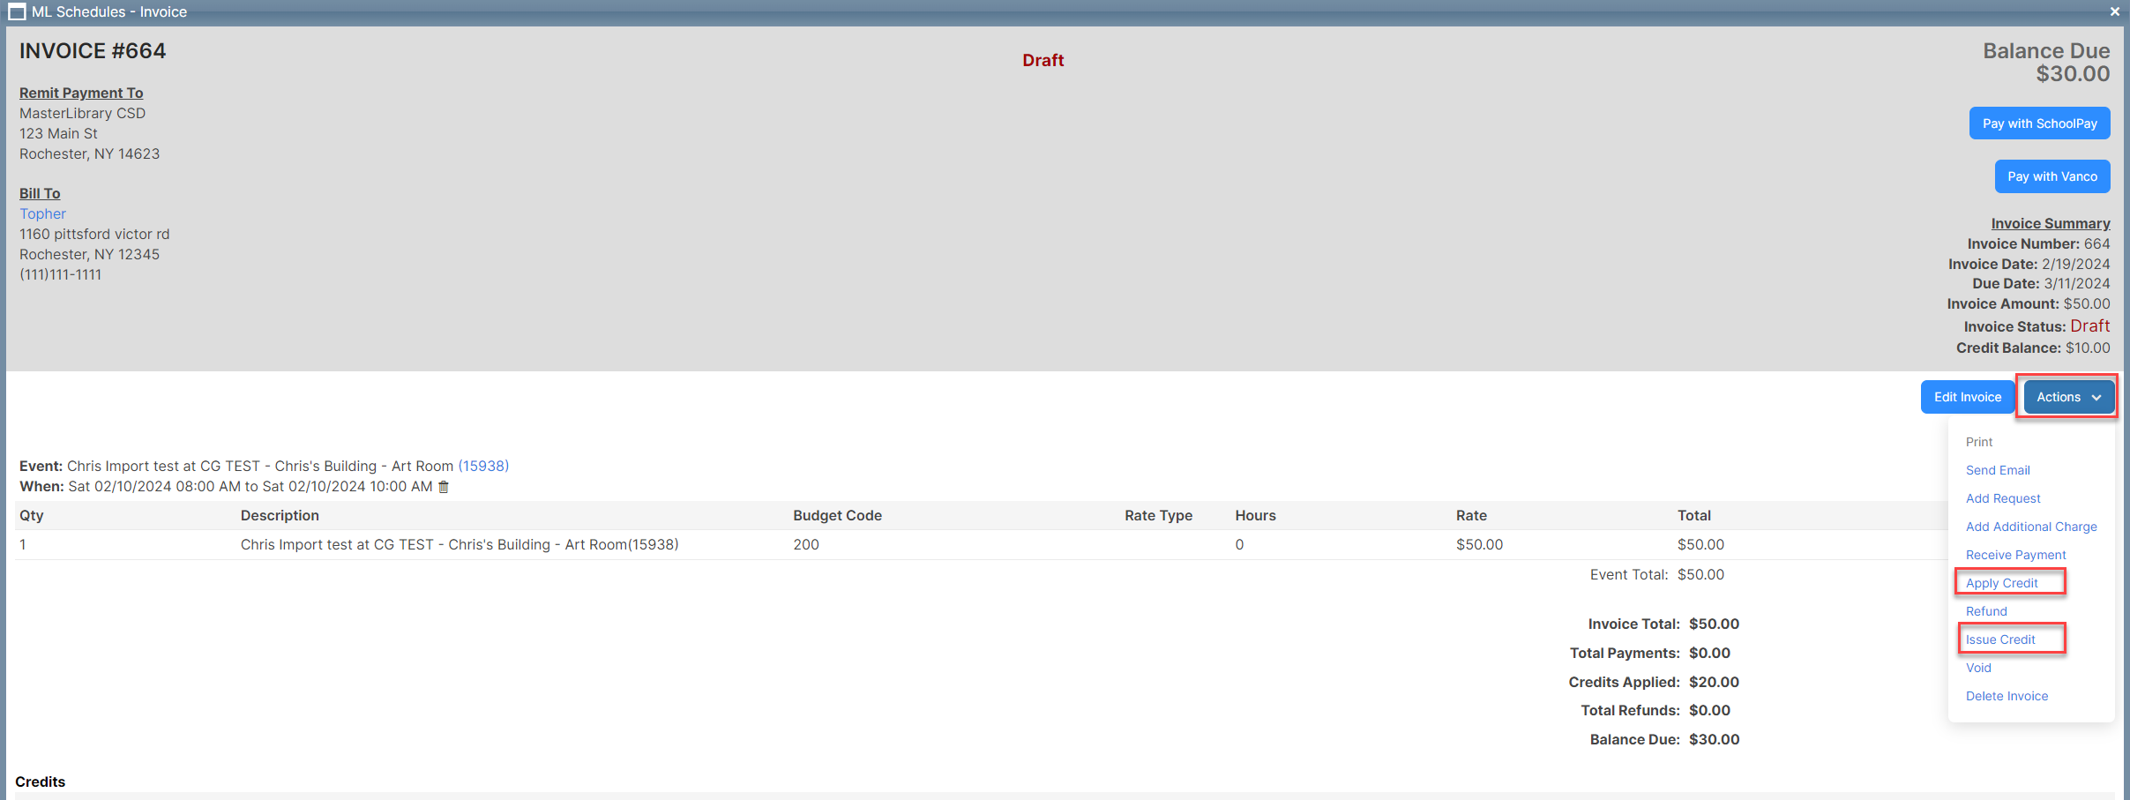Click the bottom Balance Due $30.00 value

[x=1714, y=739]
